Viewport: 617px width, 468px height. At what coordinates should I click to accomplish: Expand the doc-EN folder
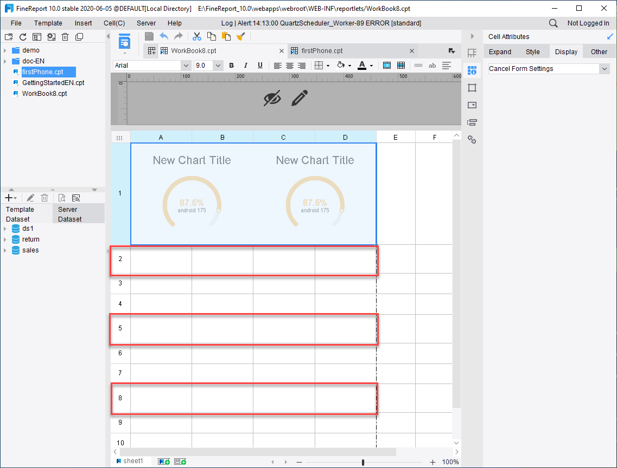pyautogui.click(x=5, y=61)
